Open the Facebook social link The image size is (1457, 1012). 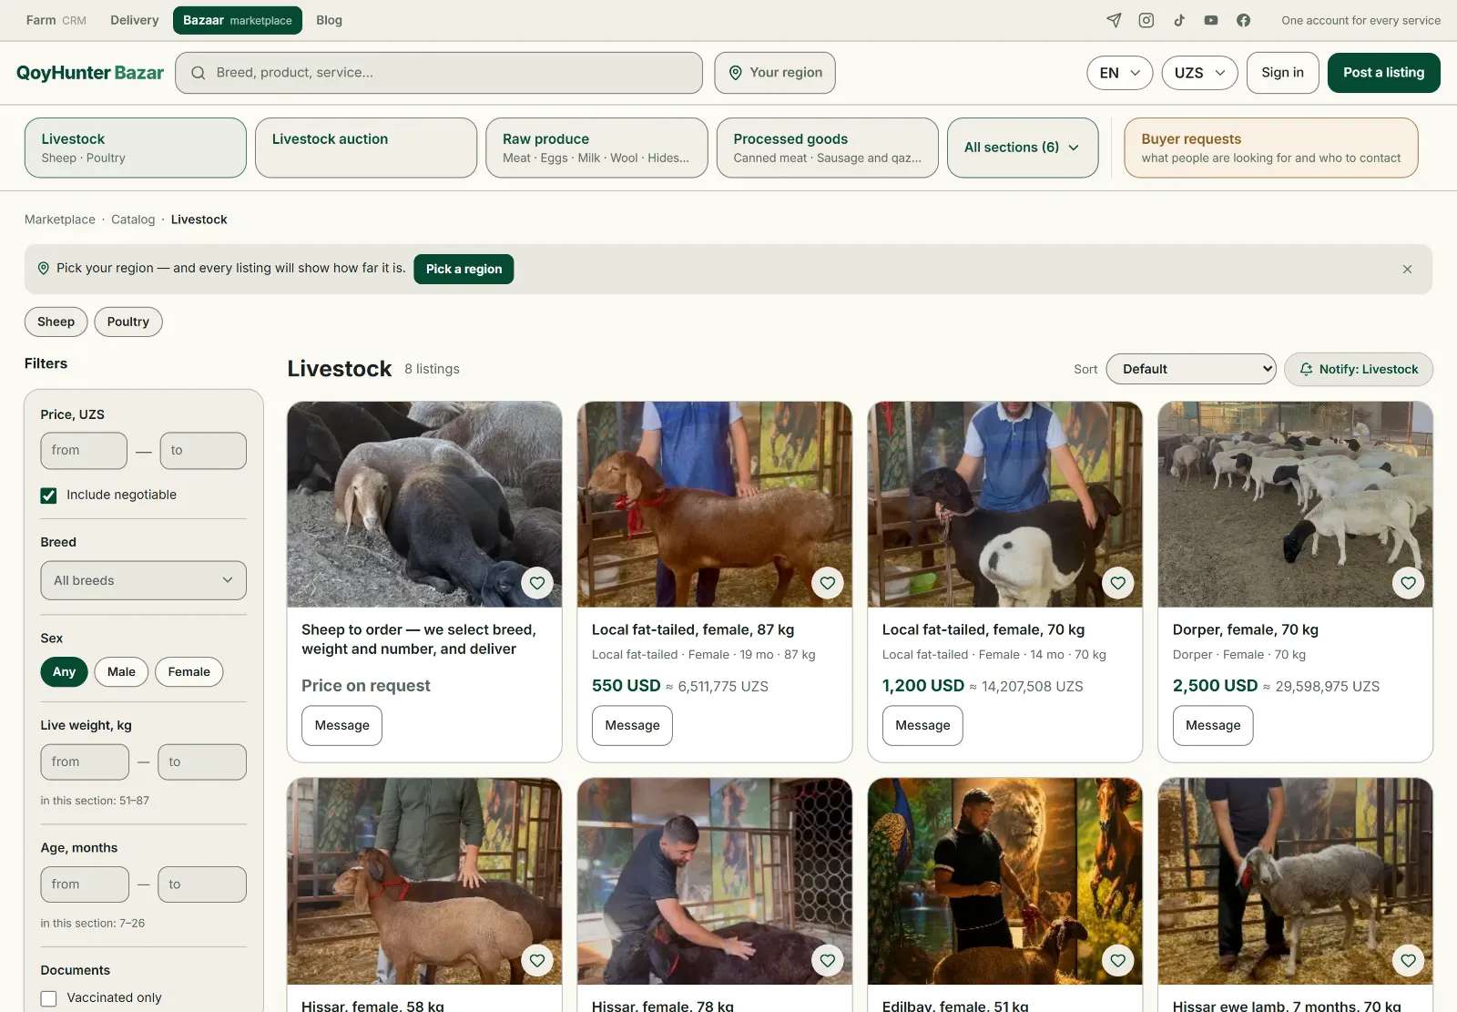click(1244, 20)
